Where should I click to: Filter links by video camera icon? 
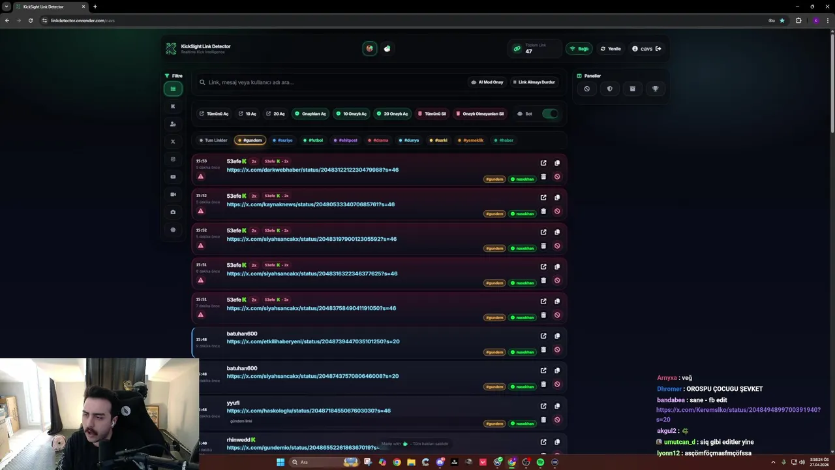[x=173, y=195]
